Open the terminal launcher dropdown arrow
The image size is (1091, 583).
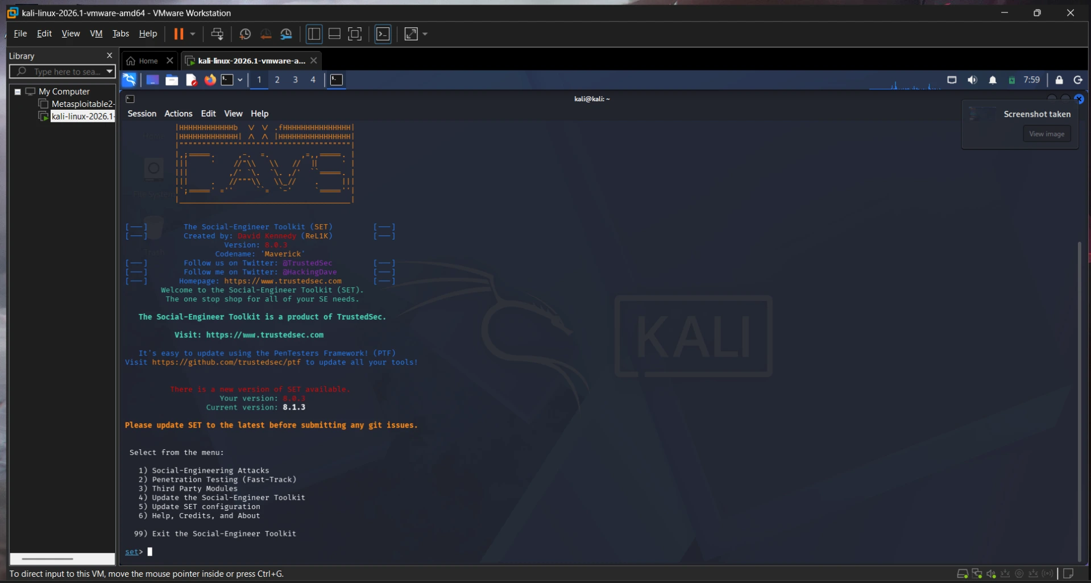[240, 80]
